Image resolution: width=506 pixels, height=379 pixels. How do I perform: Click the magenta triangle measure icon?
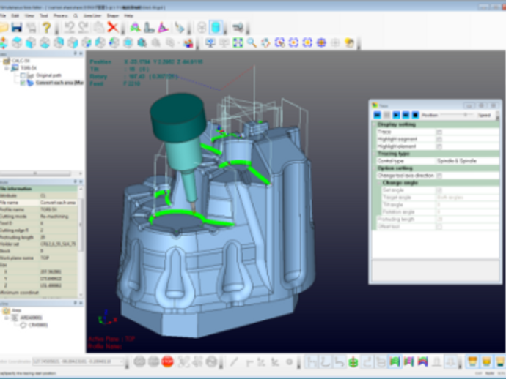pos(164,28)
